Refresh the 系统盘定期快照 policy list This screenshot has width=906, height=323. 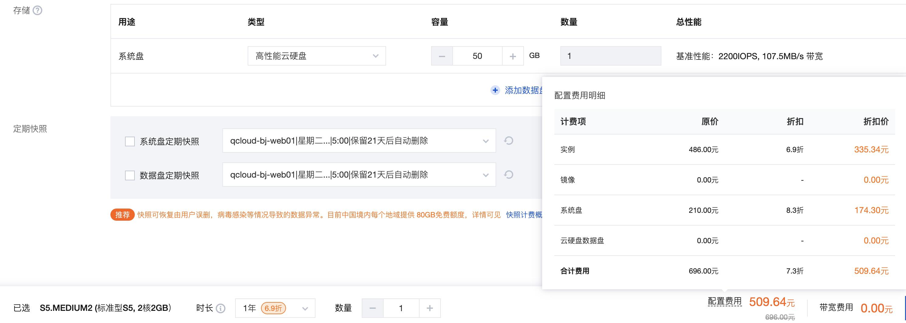pyautogui.click(x=509, y=141)
